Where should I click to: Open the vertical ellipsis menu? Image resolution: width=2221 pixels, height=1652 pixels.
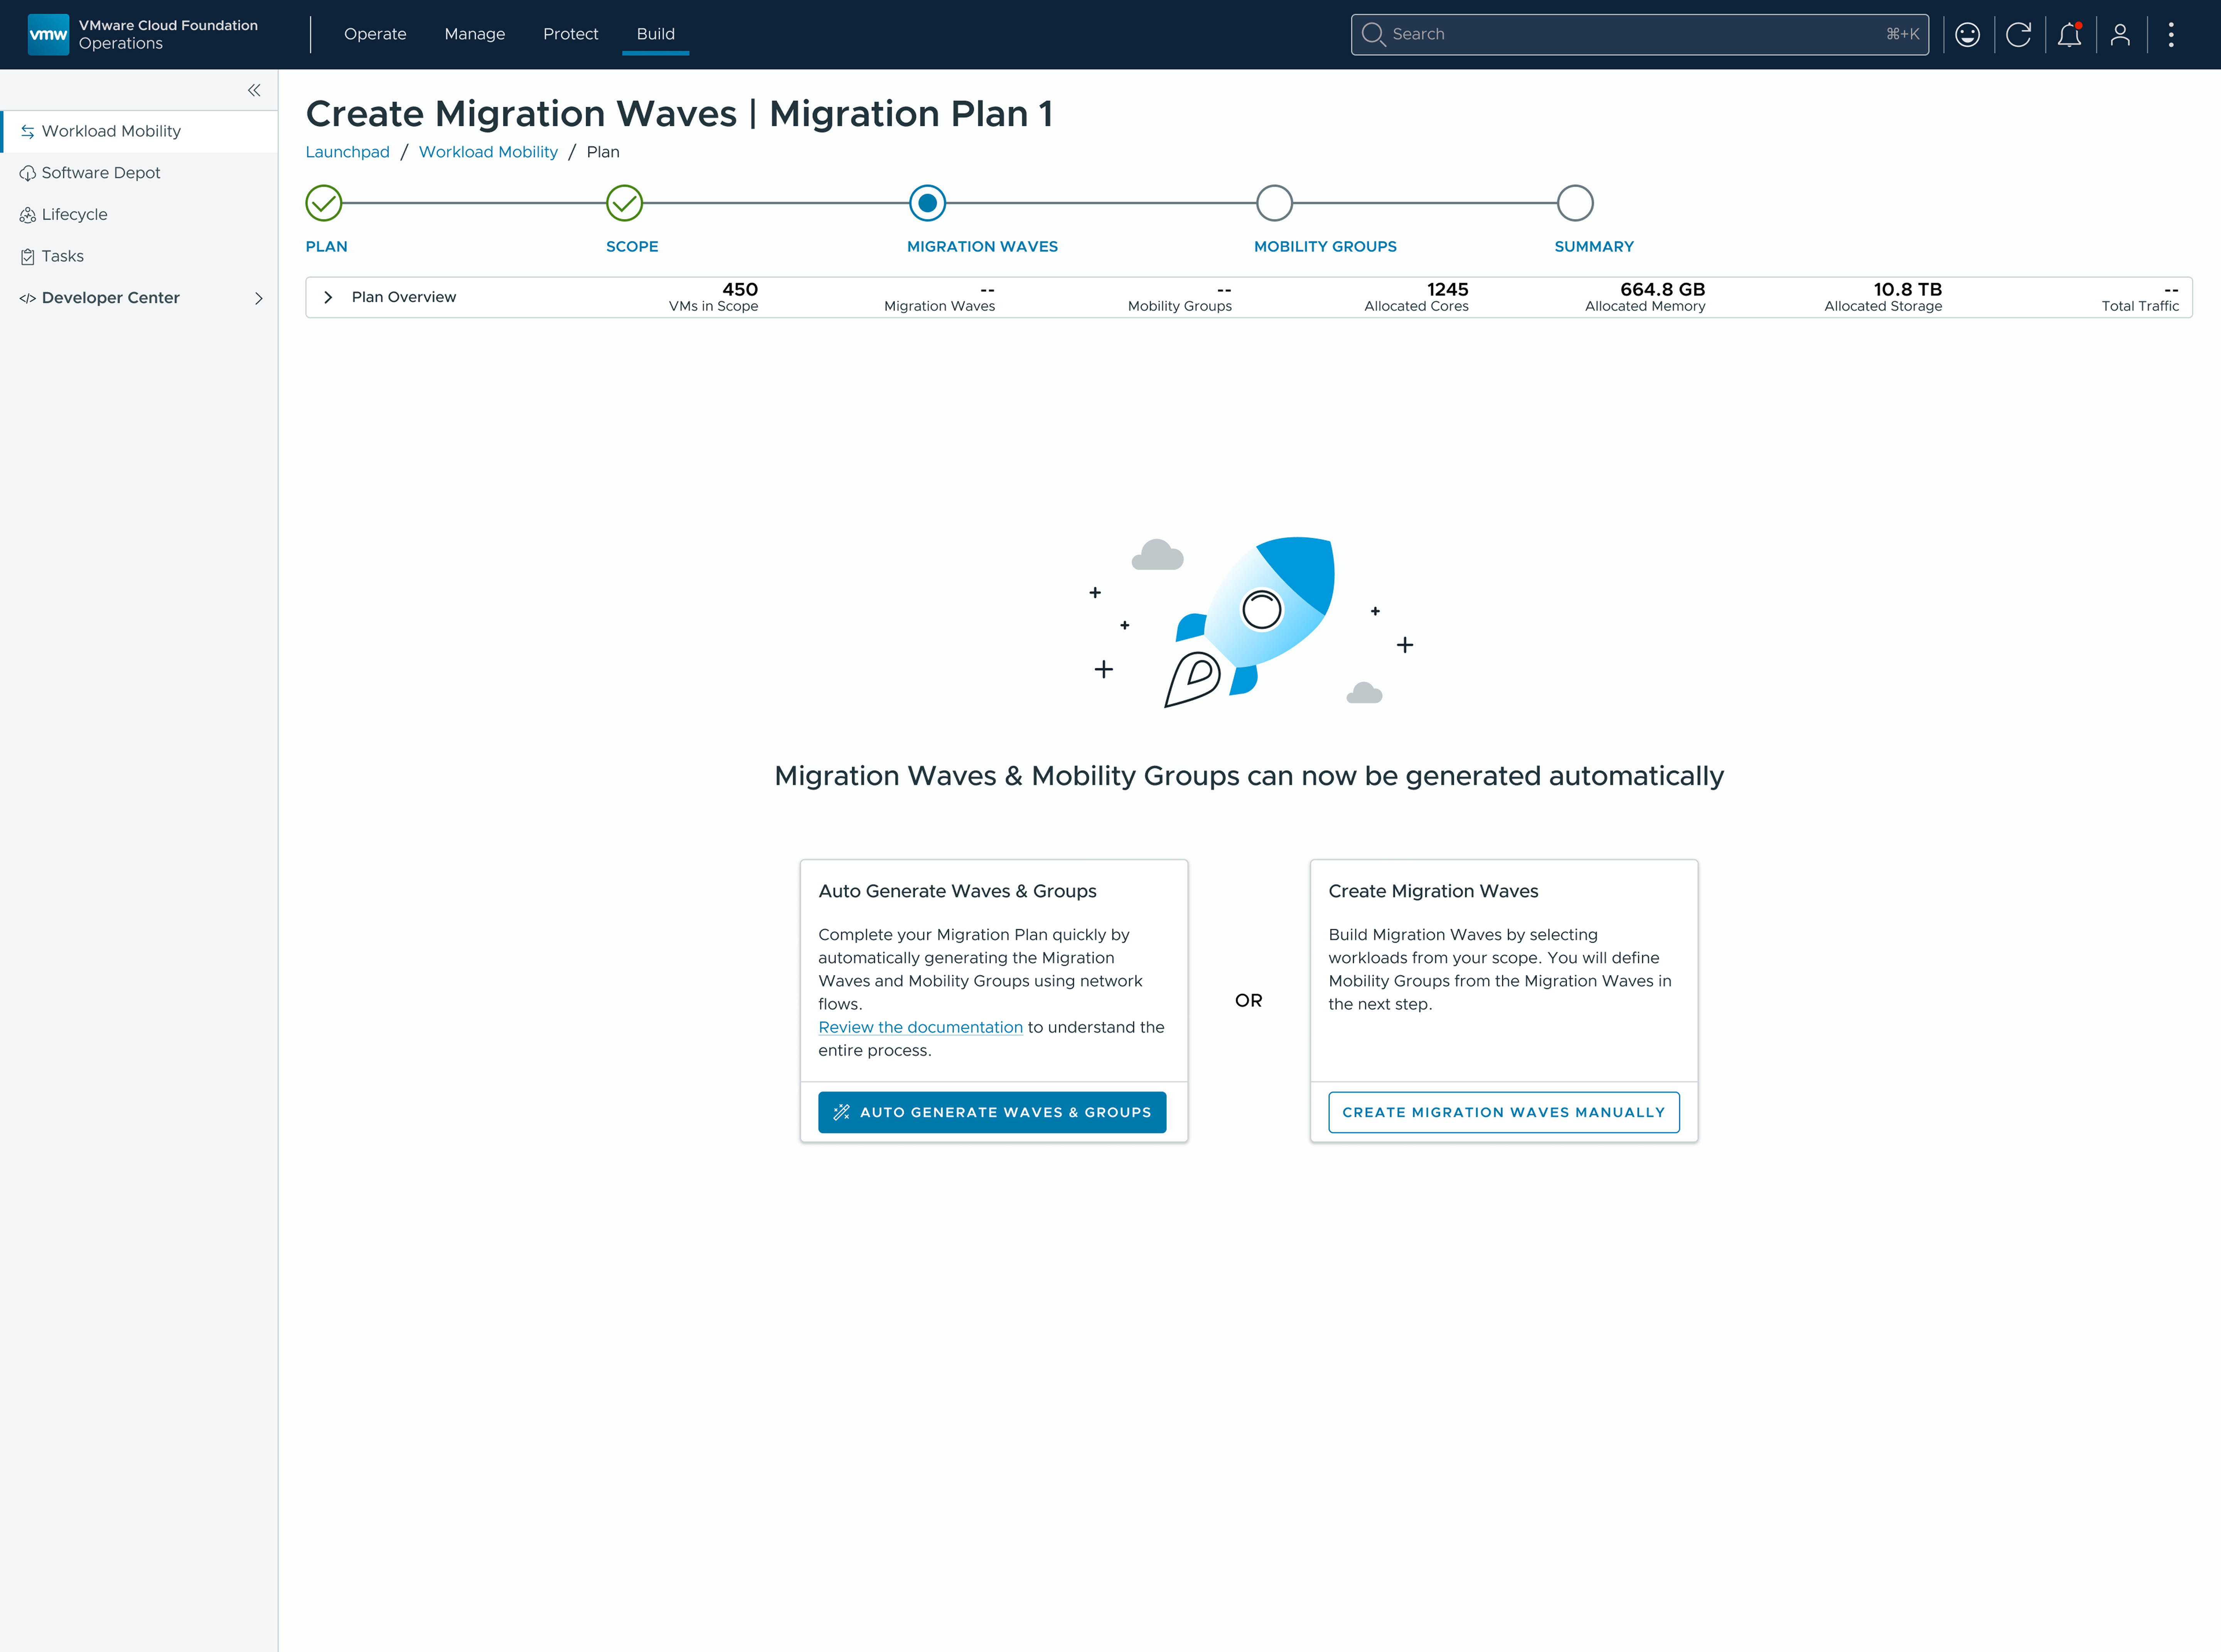(2171, 35)
